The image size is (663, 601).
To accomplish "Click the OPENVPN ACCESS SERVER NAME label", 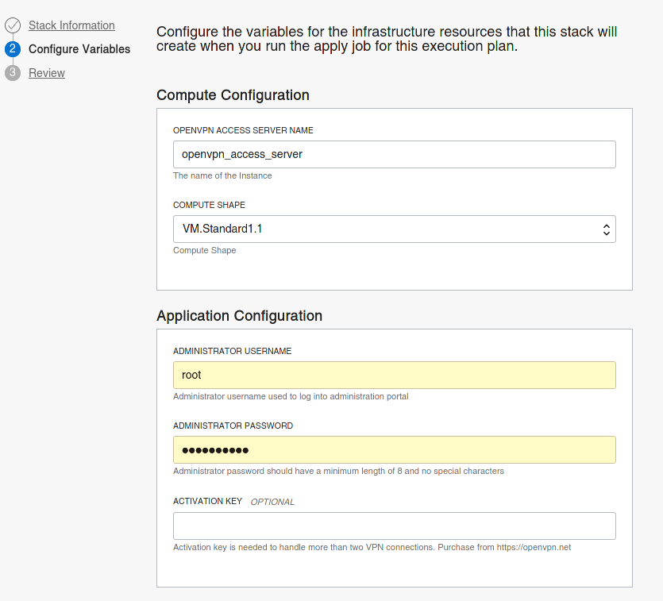I will coord(243,130).
